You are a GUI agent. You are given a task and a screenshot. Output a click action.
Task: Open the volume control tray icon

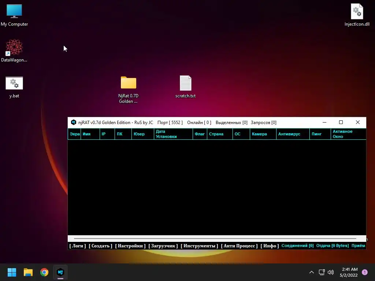331,272
